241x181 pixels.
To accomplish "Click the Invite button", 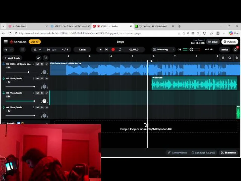I will click(x=224, y=50).
